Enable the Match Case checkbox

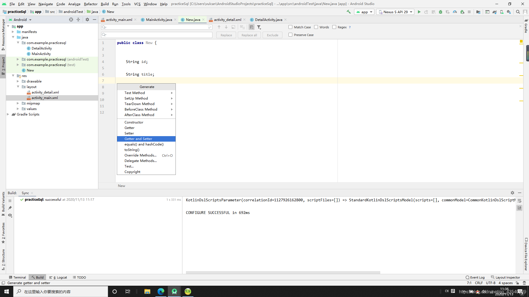click(x=290, y=27)
